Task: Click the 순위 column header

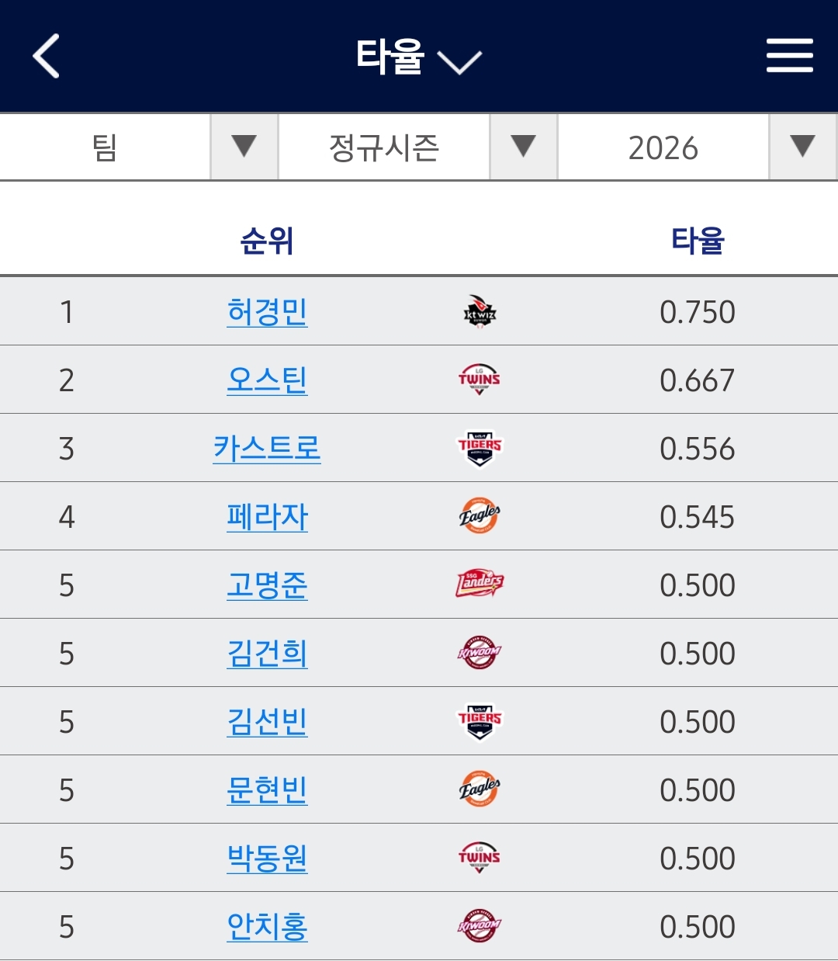Action: tap(267, 241)
